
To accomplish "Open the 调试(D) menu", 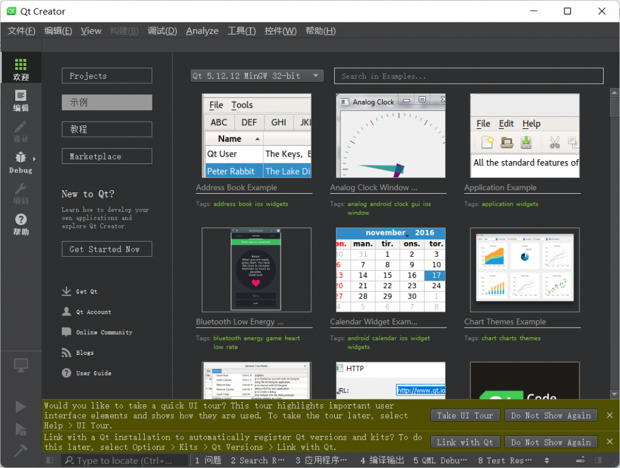I will point(162,31).
